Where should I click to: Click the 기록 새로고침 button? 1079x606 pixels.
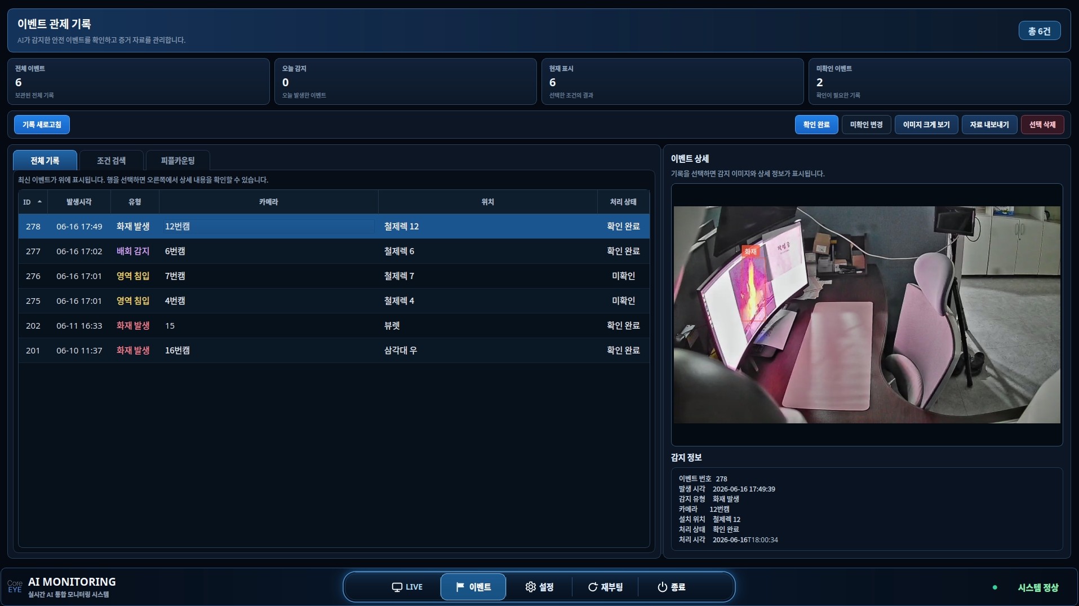[x=42, y=125]
